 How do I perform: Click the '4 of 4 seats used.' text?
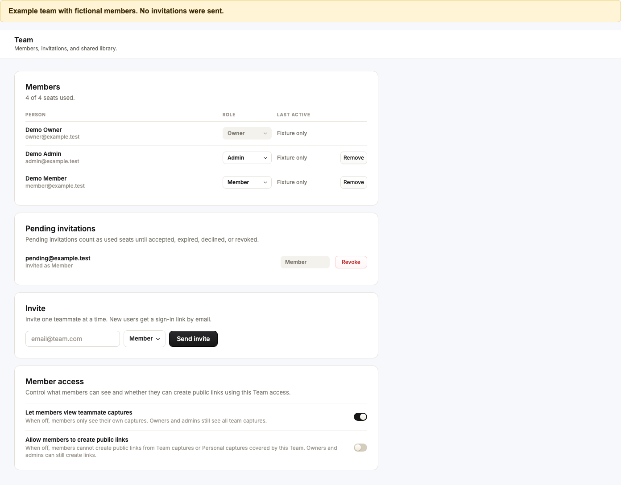click(x=50, y=98)
